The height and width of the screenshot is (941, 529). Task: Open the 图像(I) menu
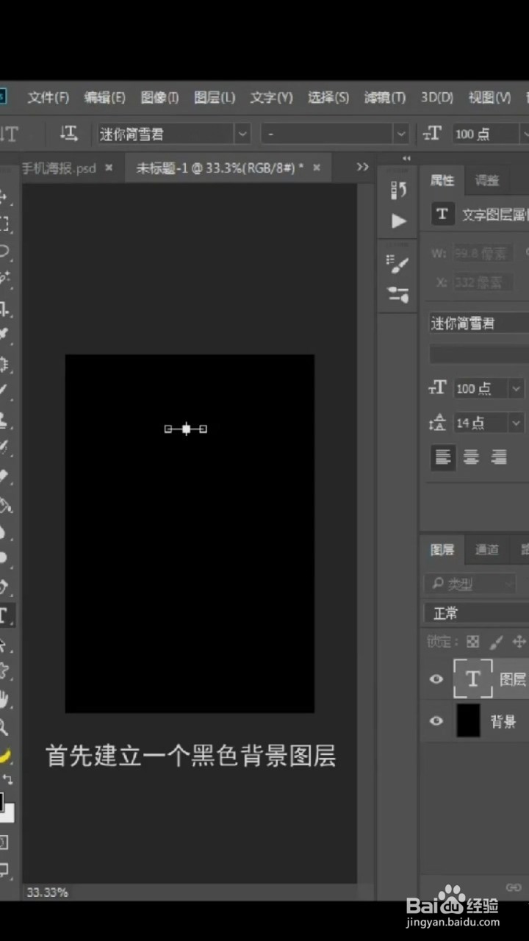[159, 97]
